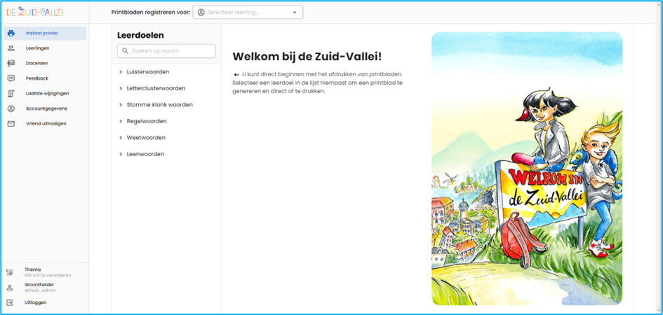
Task: Open the Woordhelder school_admin profile
Action: 45,287
